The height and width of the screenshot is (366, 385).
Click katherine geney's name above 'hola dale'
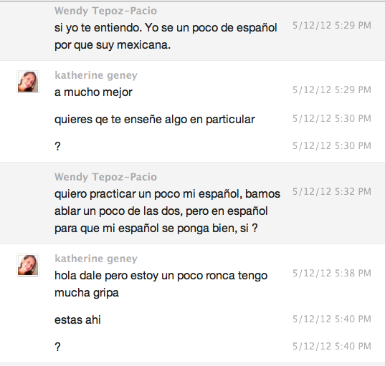(96, 259)
